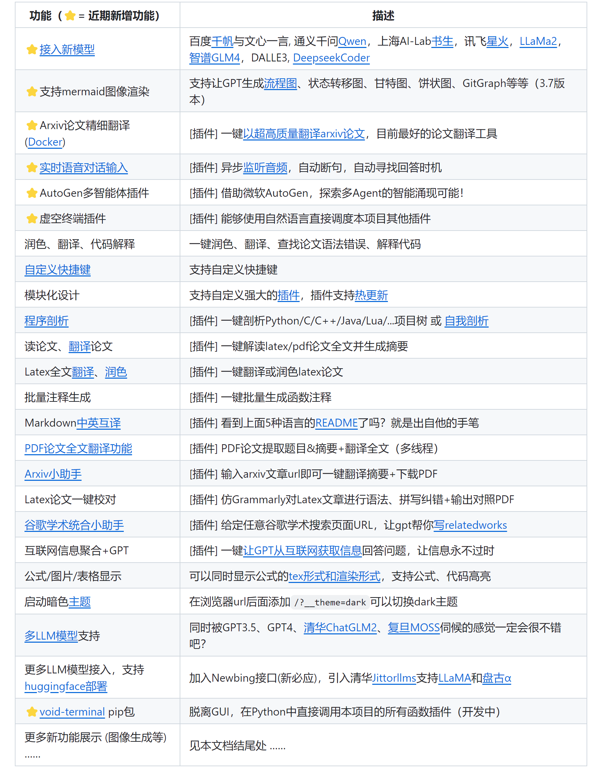This screenshot has height=769, width=600.
Task: Open the PDF论文全文翻译功能 link
Action: tap(78, 448)
